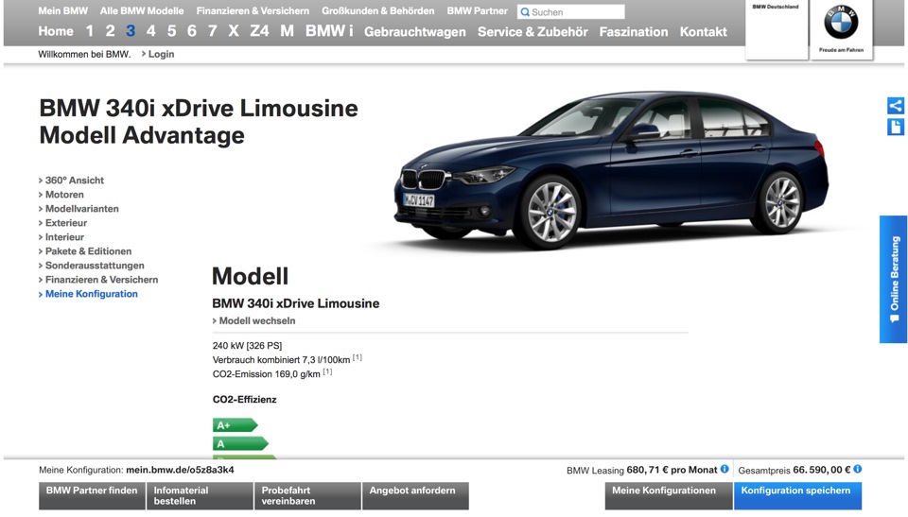Open Mein BMW top link
908x517 pixels.
click(63, 11)
